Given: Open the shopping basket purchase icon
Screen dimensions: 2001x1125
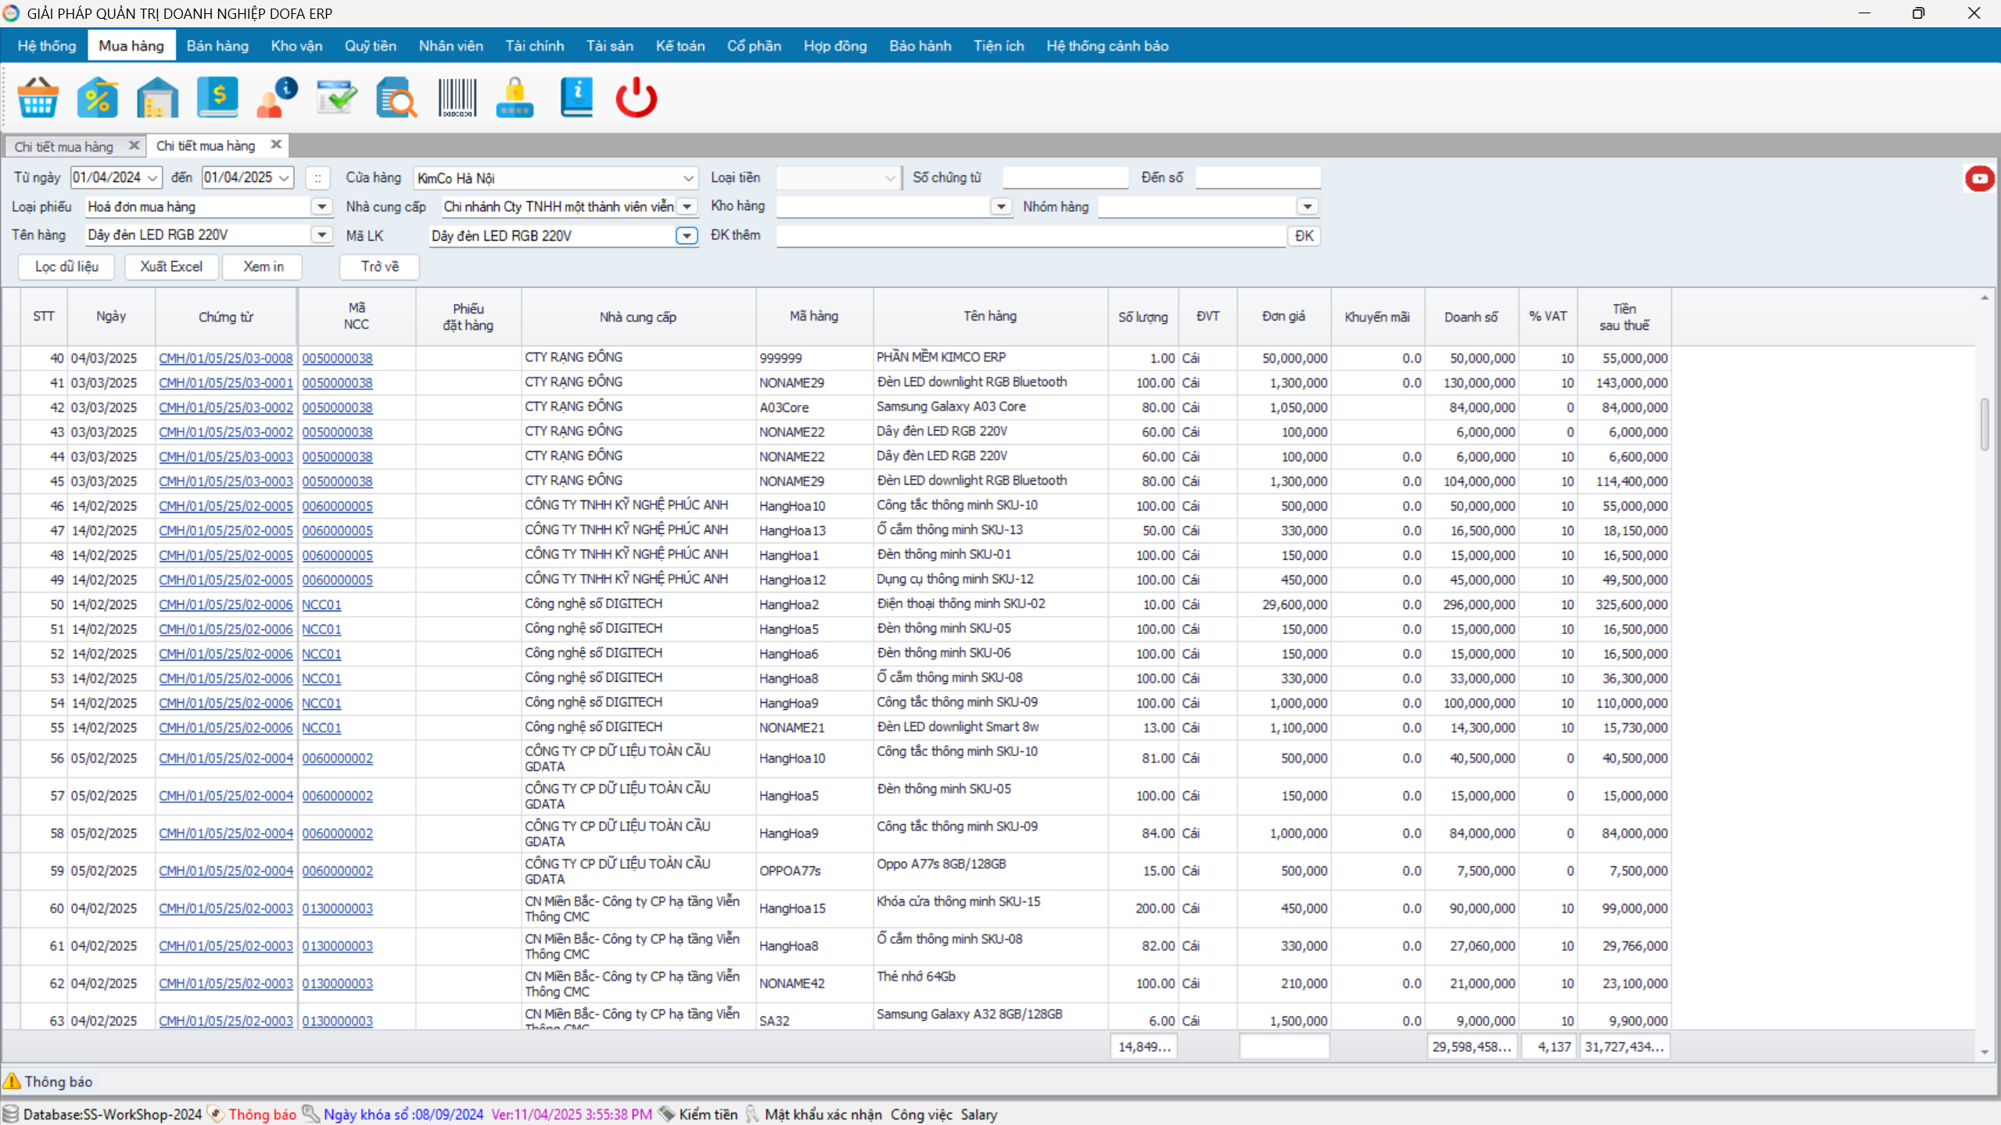Looking at the screenshot, I should 38,98.
